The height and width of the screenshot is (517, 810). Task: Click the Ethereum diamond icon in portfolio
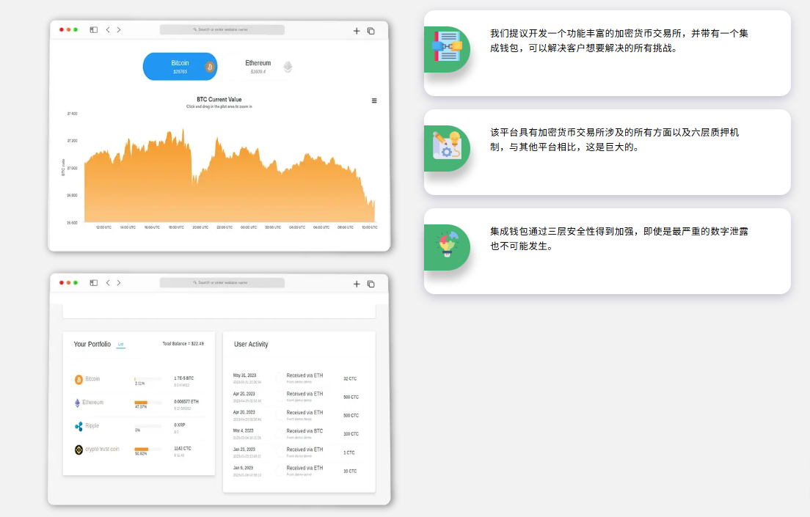point(78,403)
